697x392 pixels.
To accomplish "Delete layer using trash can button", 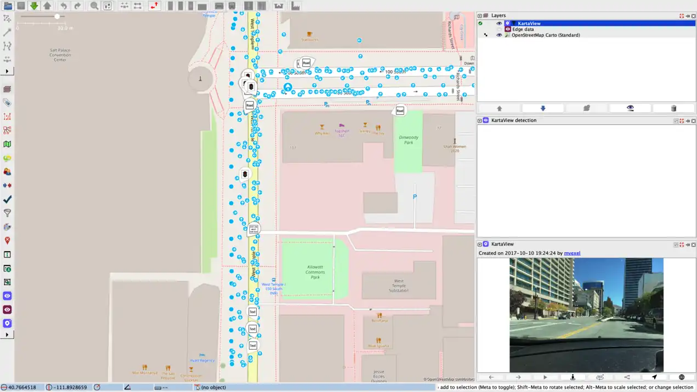I will pos(673,109).
